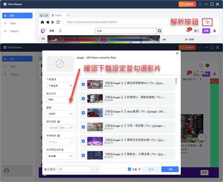Open the Downloading list in the top window sidebar
Screen dimensions: 223x182
pyautogui.click(x=17, y=23)
